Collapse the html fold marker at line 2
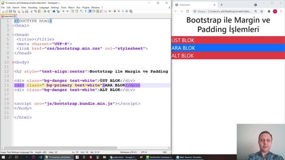This screenshot has width=285, height=160. [x=13, y=26]
